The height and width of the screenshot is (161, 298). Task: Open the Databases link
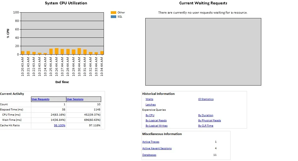[x=149, y=155]
